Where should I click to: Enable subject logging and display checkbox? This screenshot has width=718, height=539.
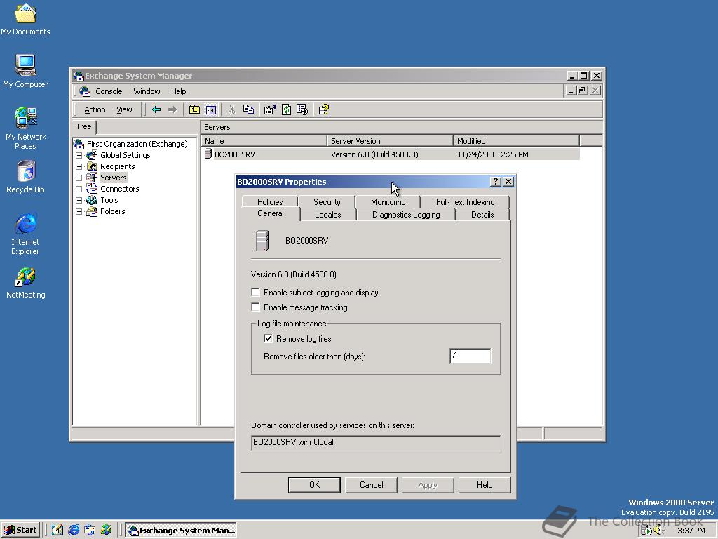coord(255,293)
